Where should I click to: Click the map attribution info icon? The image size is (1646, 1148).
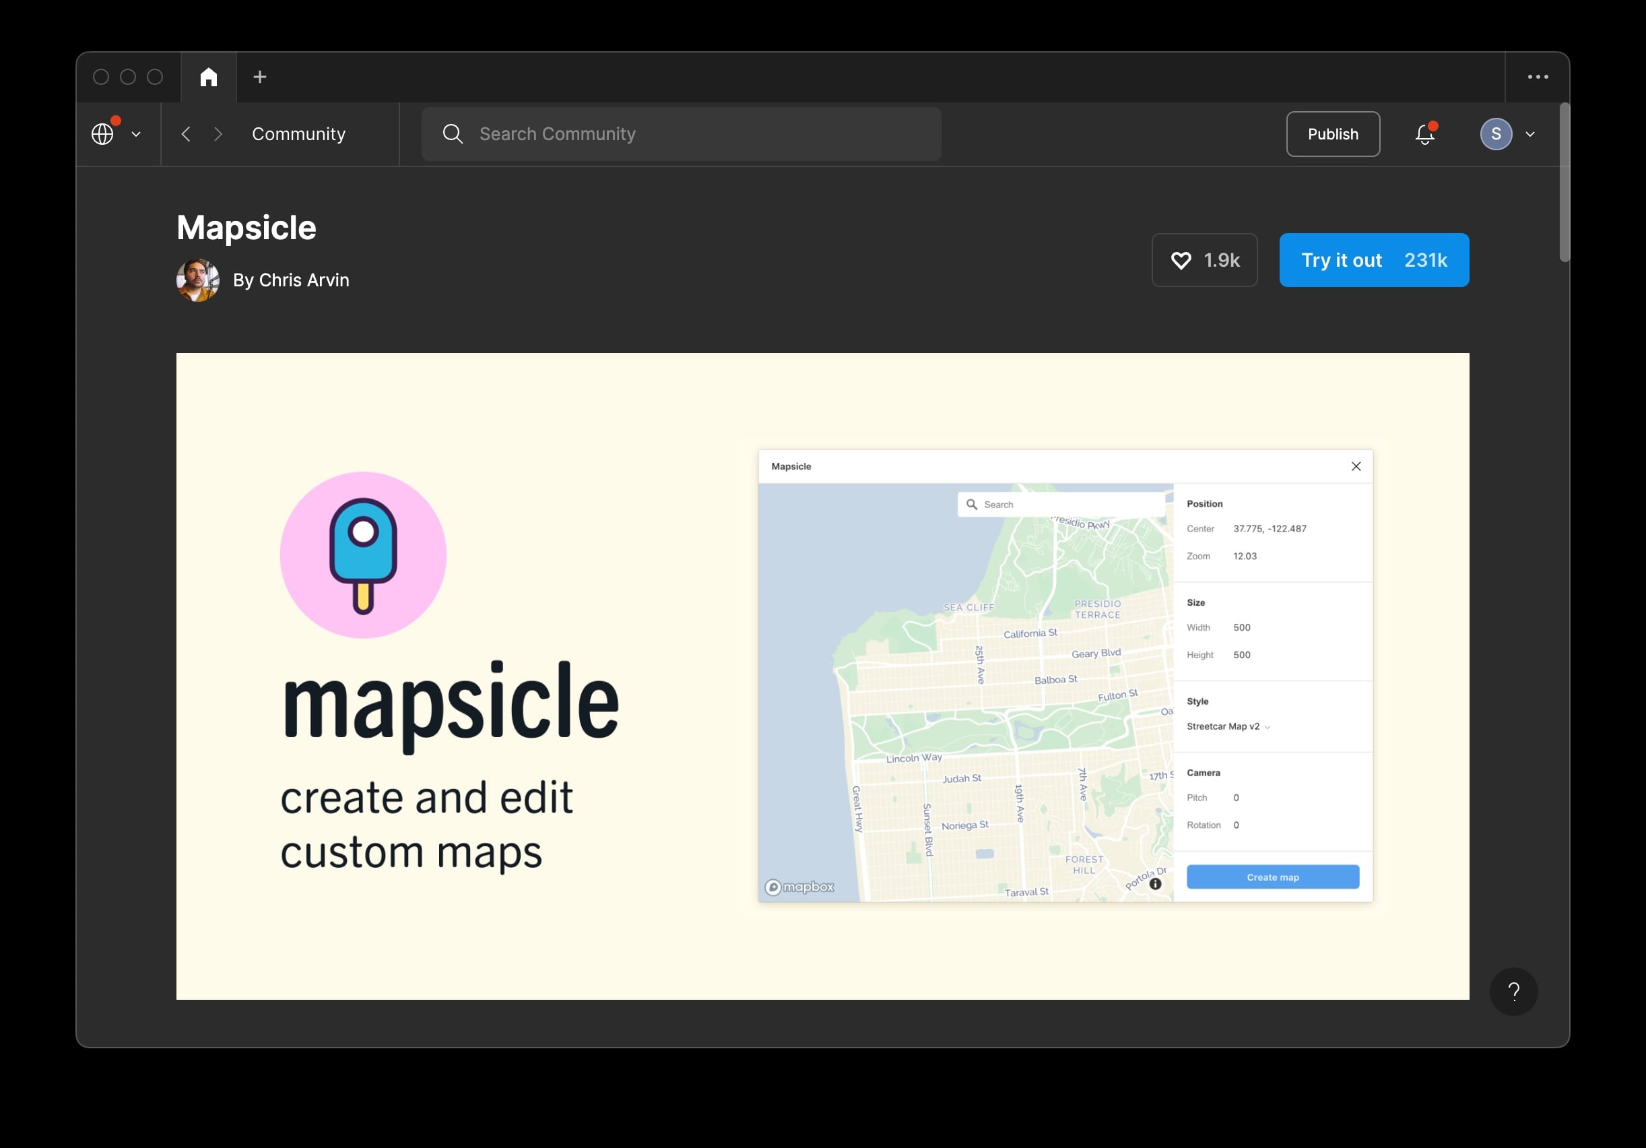click(x=1155, y=884)
